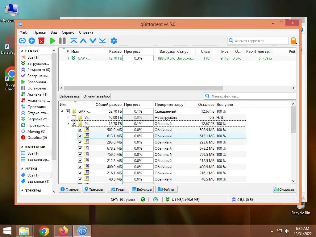Open the Веб-сиды tab button
Viewport: 316px width, 237px height.
pos(142,189)
